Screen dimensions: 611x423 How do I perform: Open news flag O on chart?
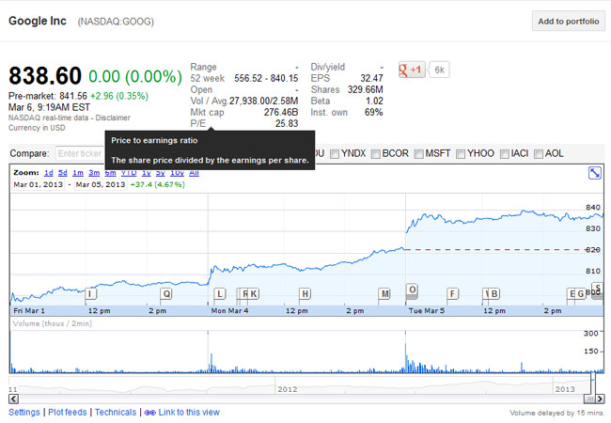pyautogui.click(x=412, y=290)
